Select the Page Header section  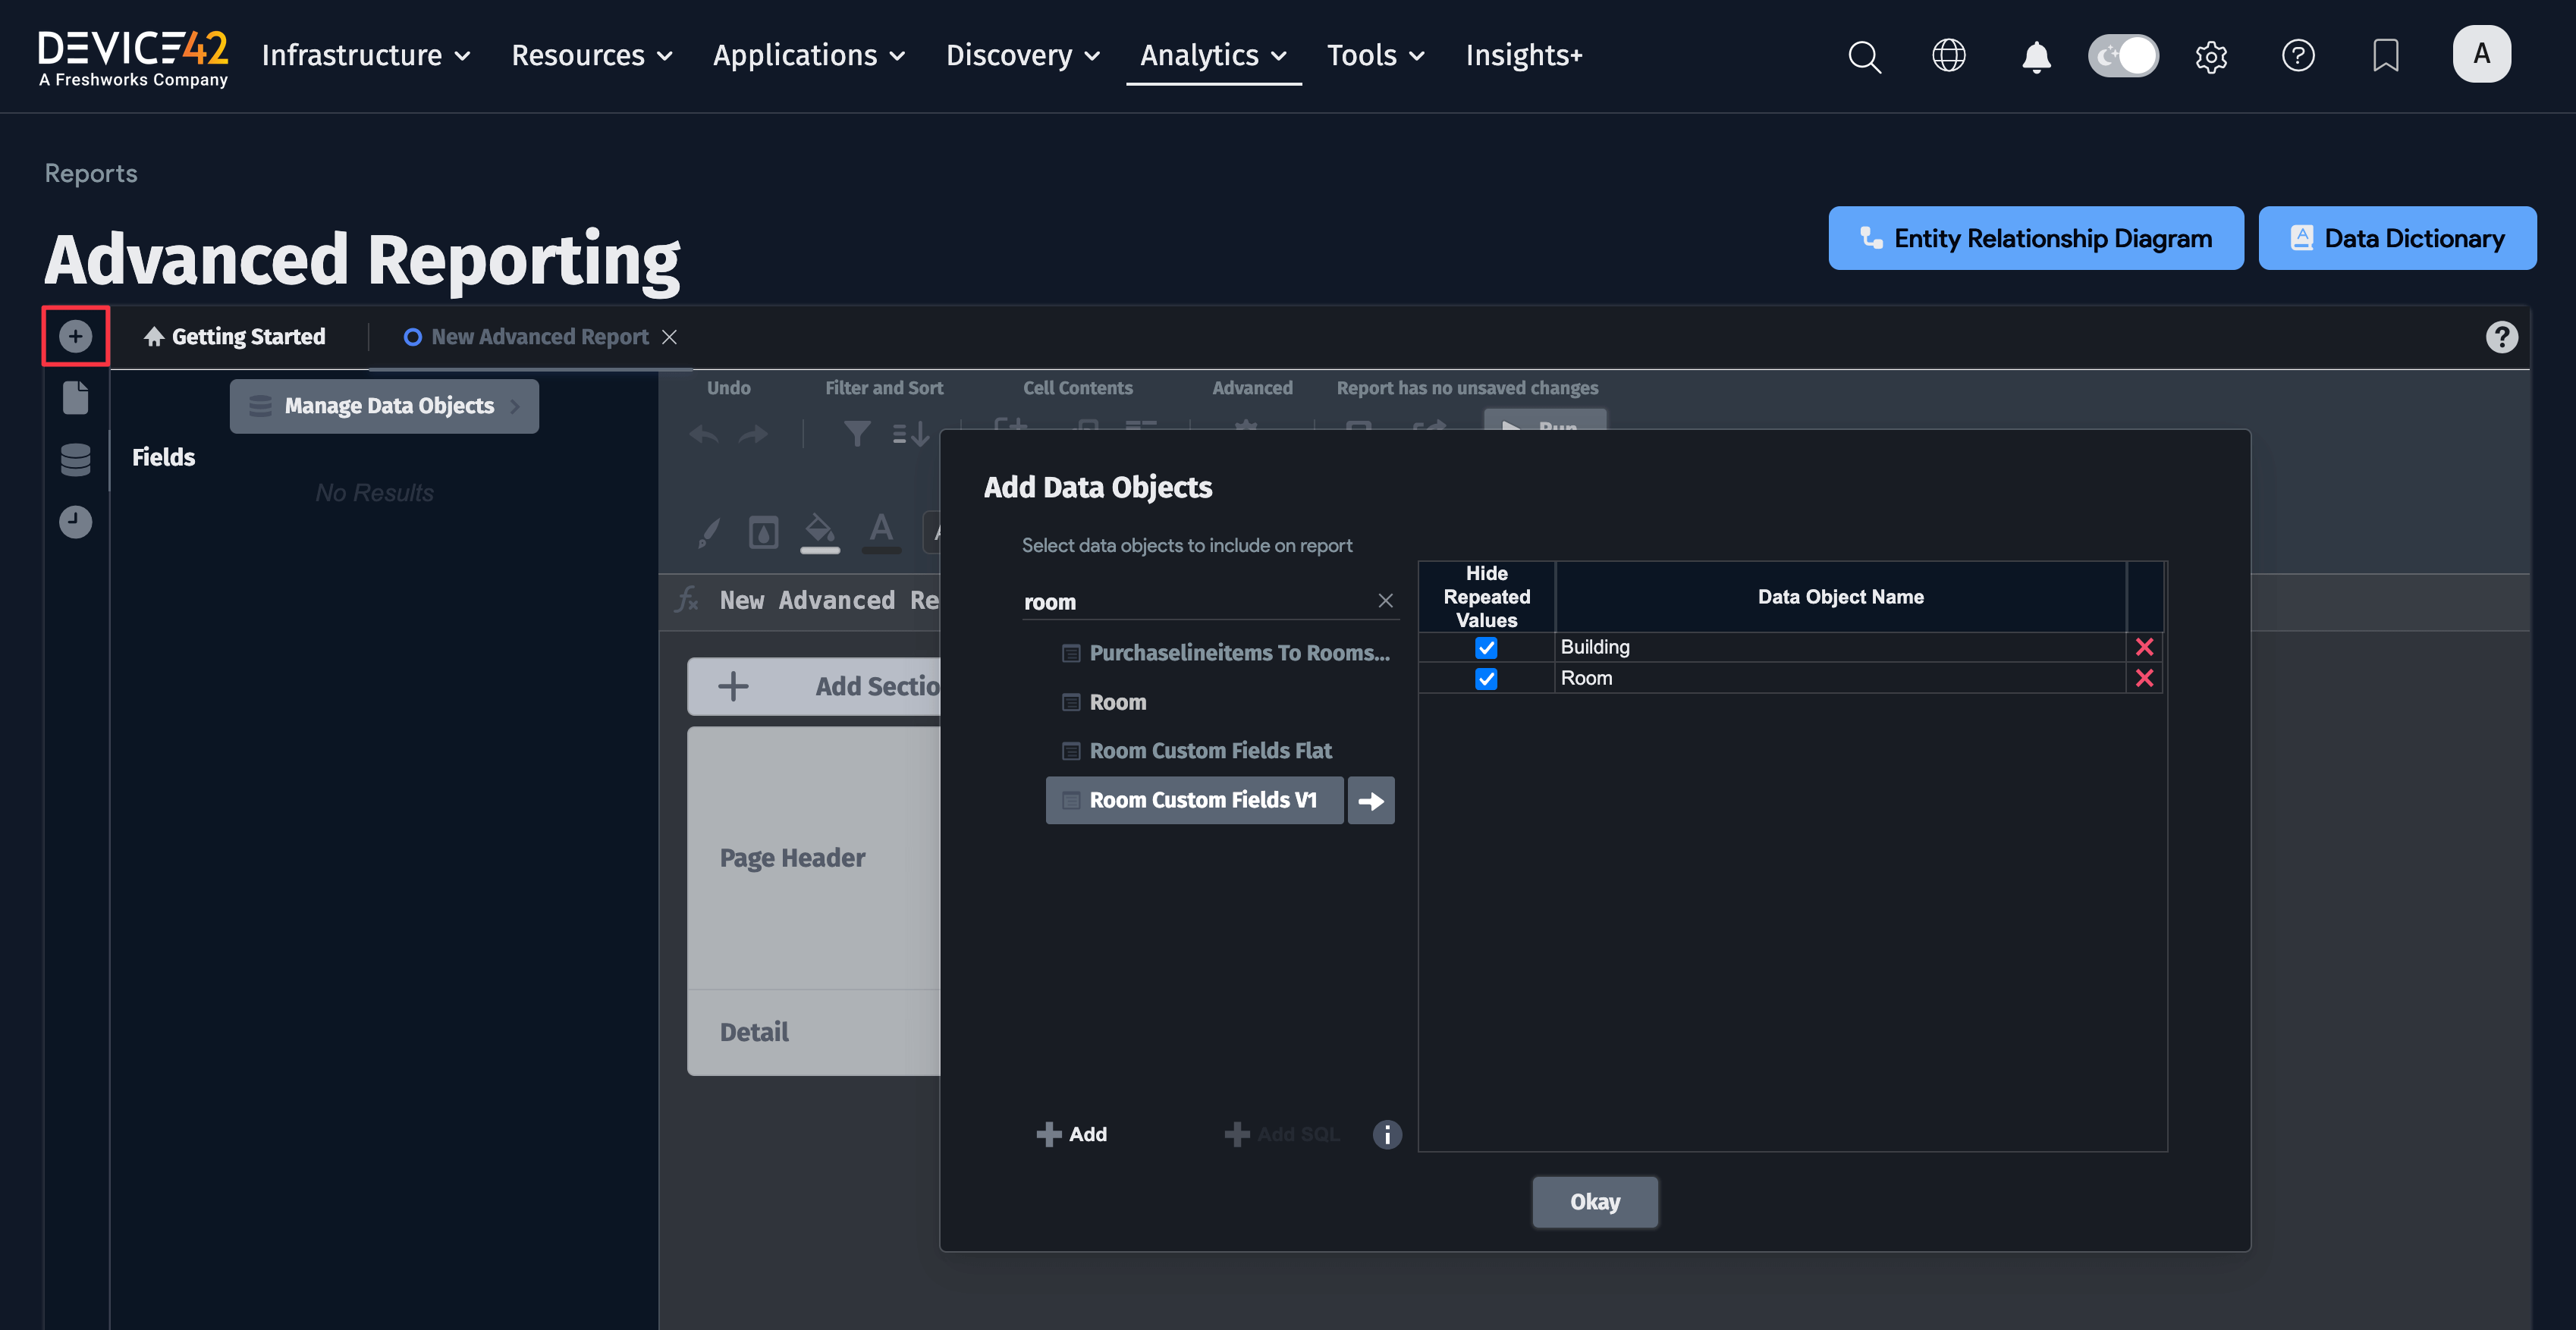coord(813,858)
